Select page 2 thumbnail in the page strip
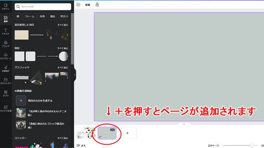The width and height of the screenshot is (264, 148). click(107, 133)
